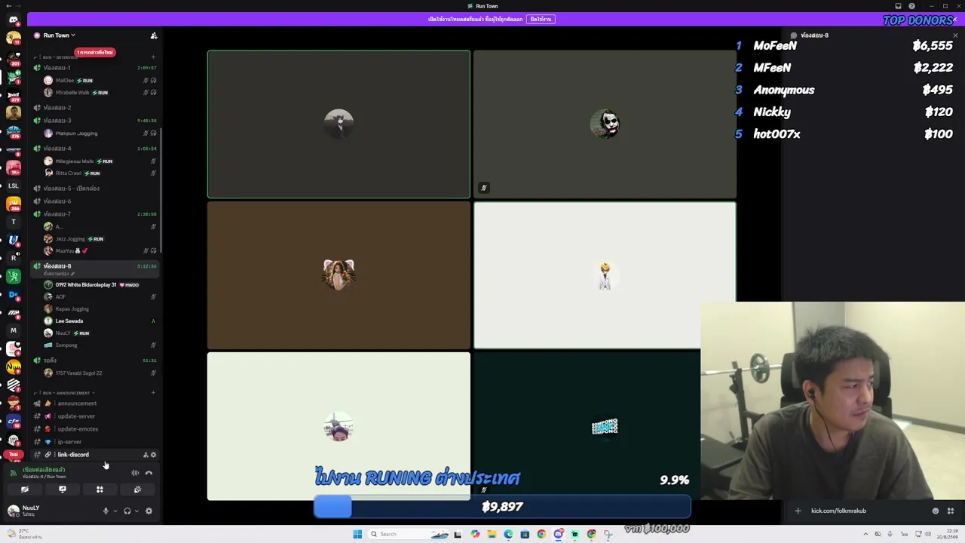This screenshot has height=543, width=965.
Task: Click the invite people icon beside Run Town
Action: coord(154,35)
